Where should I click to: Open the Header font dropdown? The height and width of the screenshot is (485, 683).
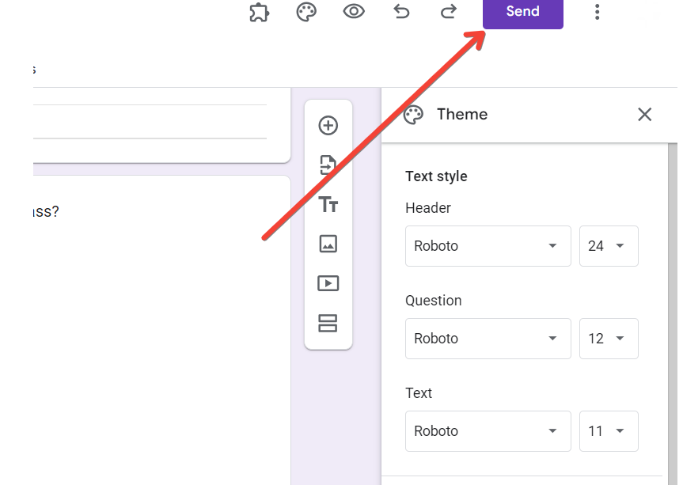(488, 246)
